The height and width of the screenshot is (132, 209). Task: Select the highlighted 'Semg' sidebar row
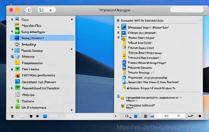pos(42,38)
